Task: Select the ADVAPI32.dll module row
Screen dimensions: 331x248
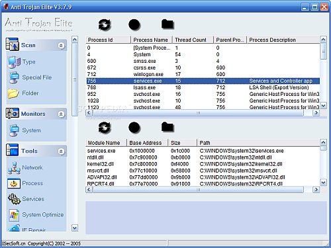Action: click(x=203, y=177)
